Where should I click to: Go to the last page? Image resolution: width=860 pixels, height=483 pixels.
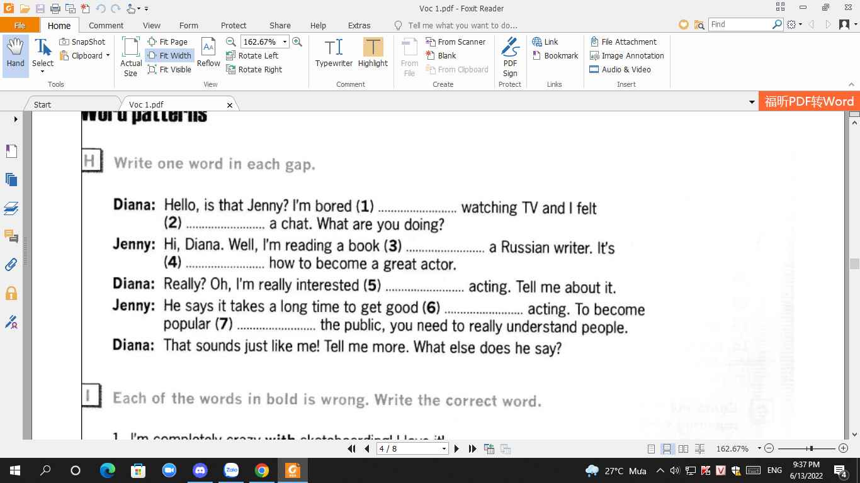pos(472,448)
